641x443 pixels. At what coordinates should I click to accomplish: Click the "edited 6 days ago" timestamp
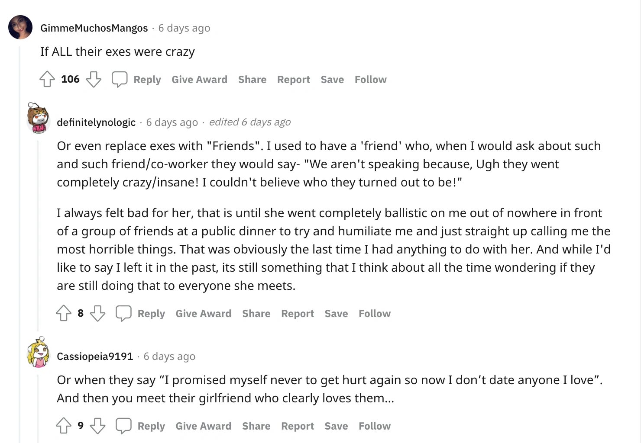pyautogui.click(x=250, y=122)
